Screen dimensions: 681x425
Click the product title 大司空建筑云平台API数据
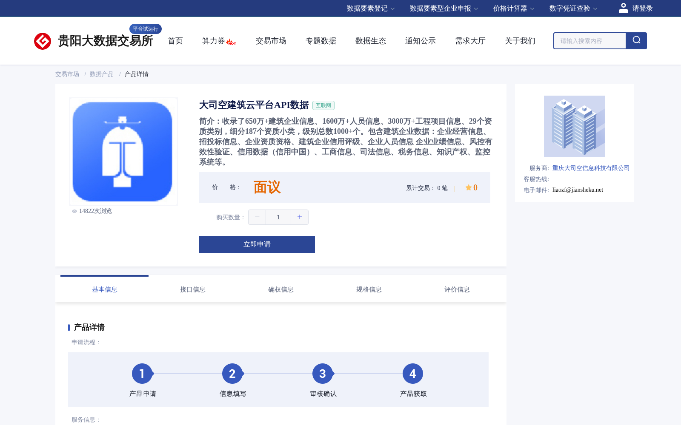pos(254,105)
